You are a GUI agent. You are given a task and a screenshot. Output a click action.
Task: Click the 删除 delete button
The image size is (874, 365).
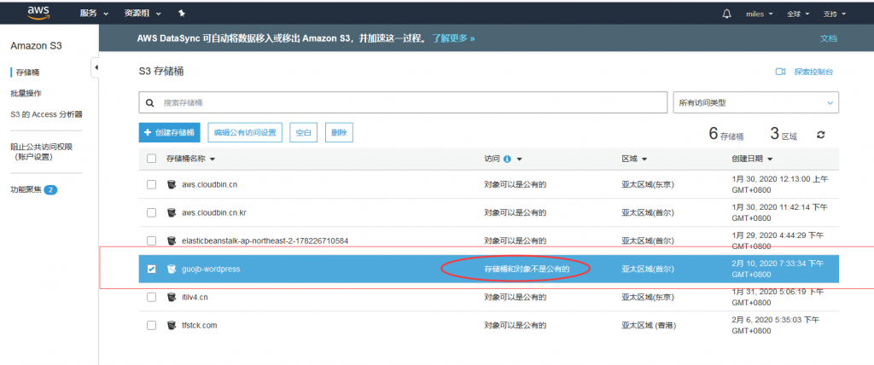click(x=339, y=133)
